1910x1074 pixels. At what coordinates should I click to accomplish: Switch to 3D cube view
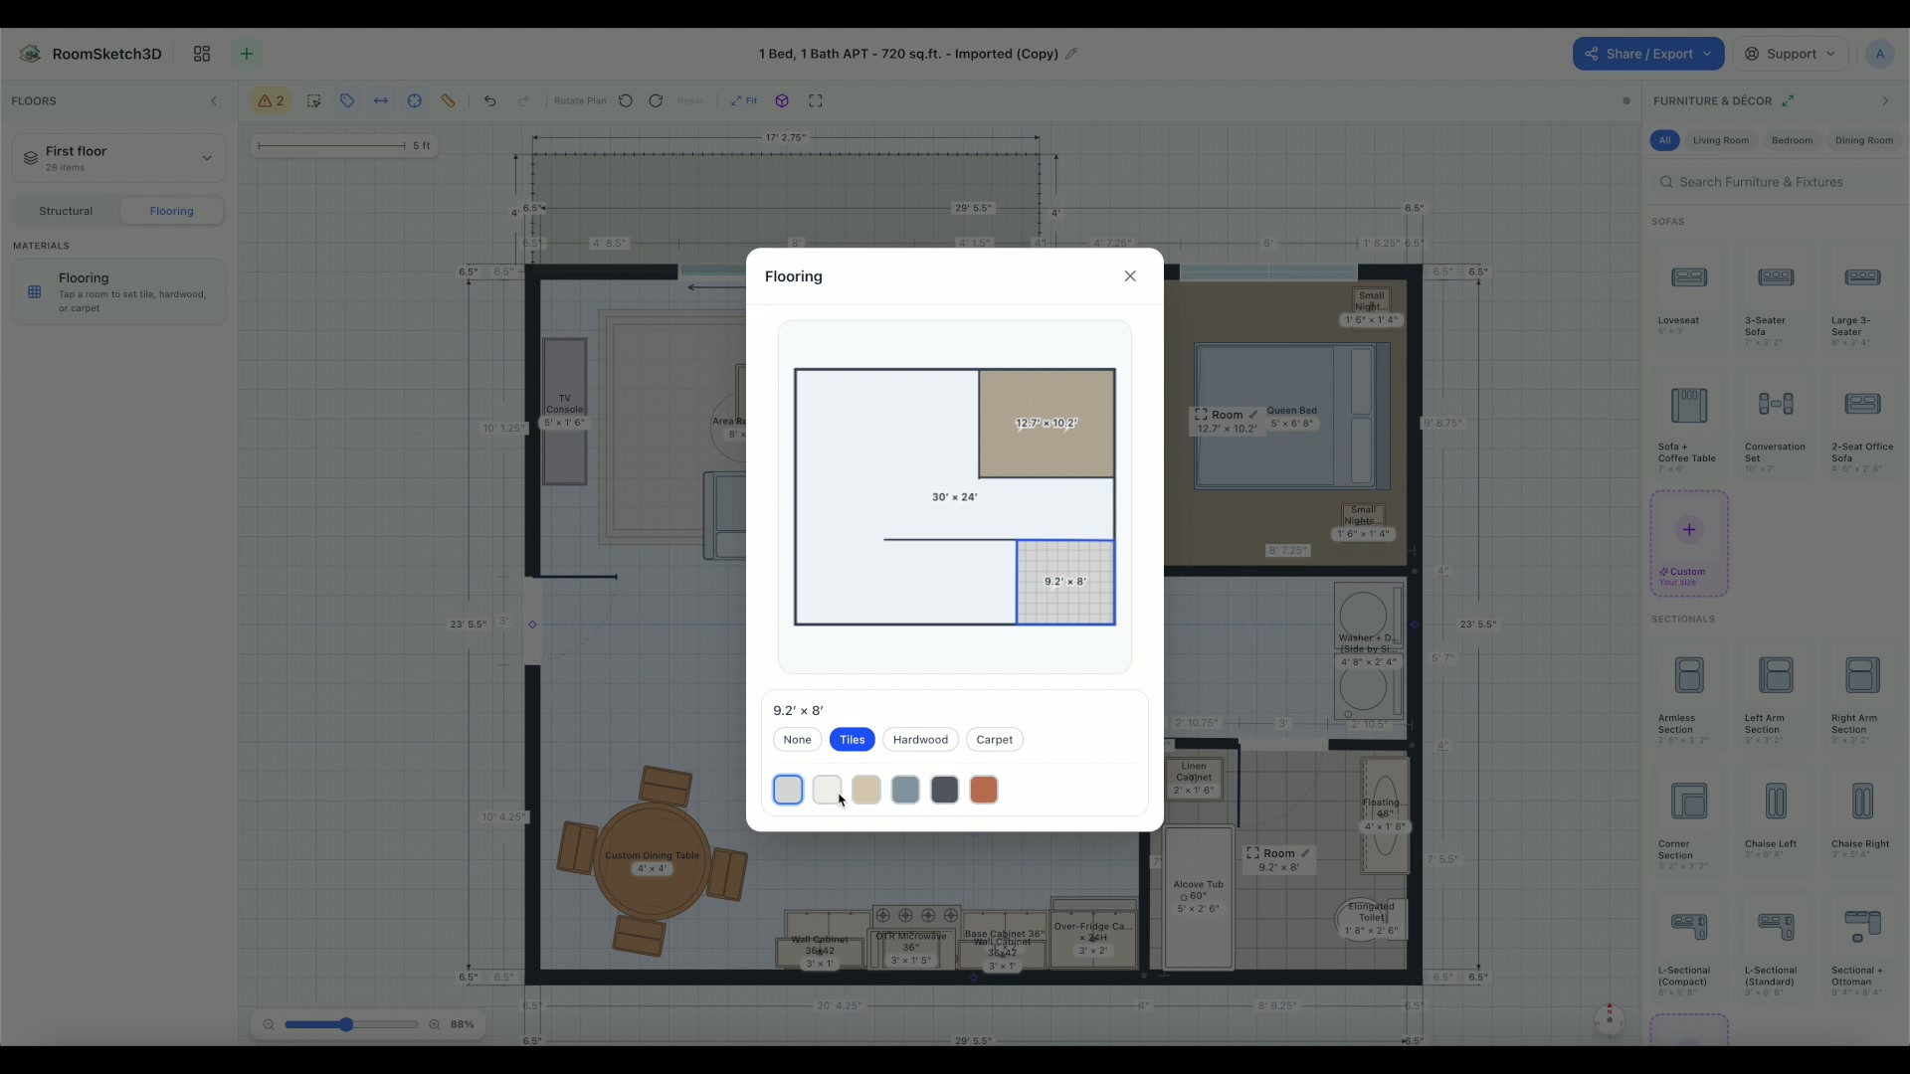[x=782, y=100]
